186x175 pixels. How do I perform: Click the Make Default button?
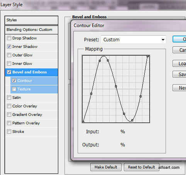[x=106, y=167]
